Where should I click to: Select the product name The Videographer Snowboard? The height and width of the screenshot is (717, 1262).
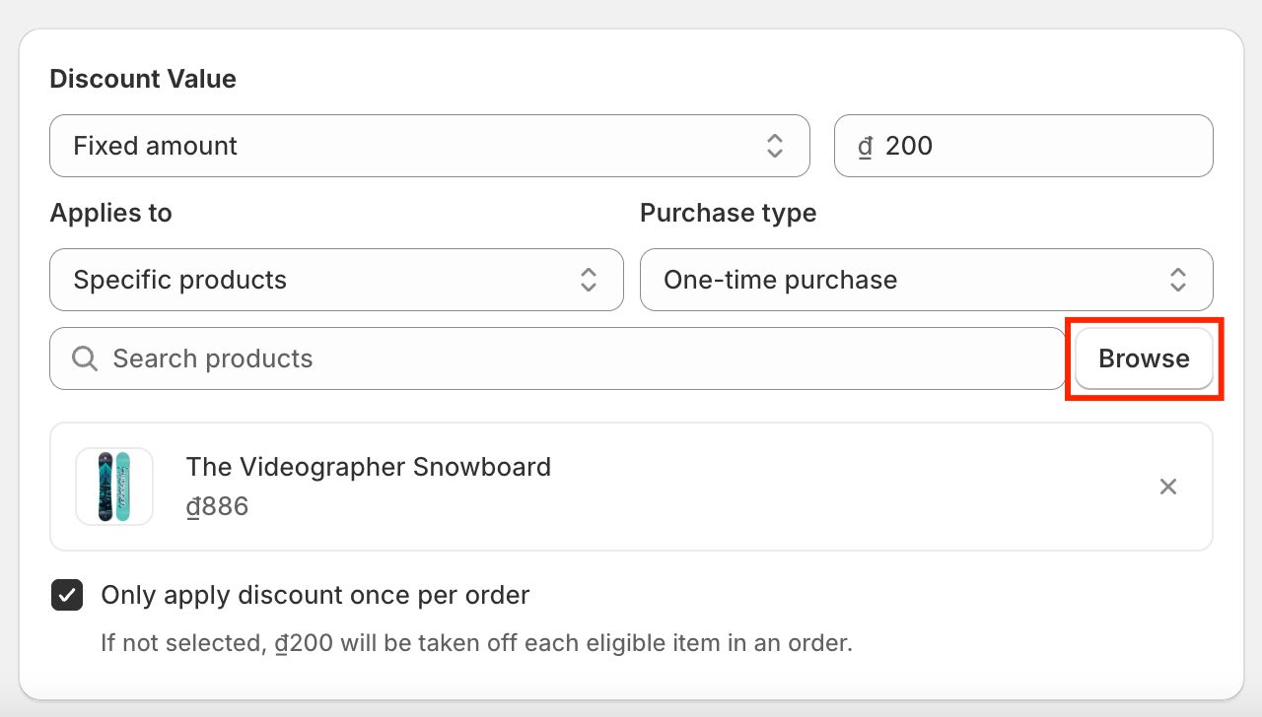[x=368, y=467]
